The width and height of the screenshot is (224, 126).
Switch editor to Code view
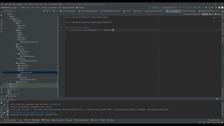(x=205, y=14)
